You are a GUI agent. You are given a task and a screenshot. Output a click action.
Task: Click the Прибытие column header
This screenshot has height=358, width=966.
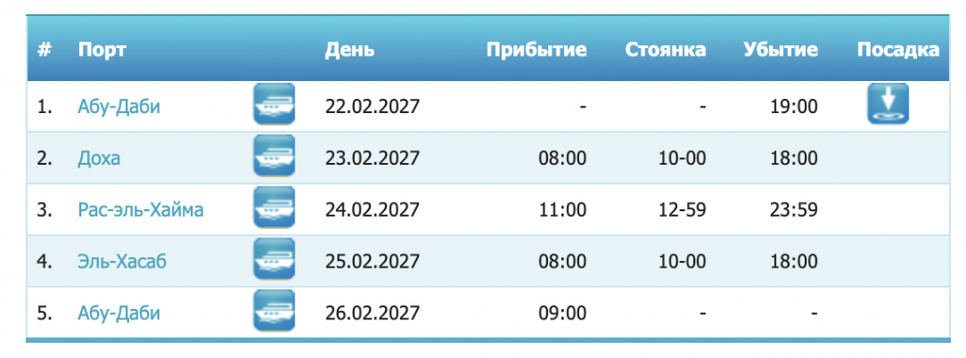click(x=537, y=50)
